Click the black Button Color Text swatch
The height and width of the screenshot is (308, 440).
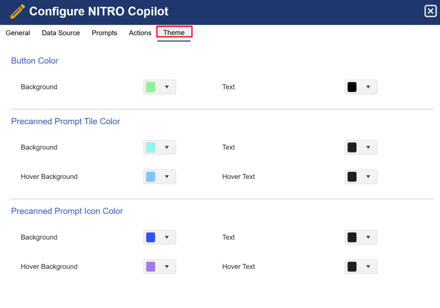pos(352,87)
